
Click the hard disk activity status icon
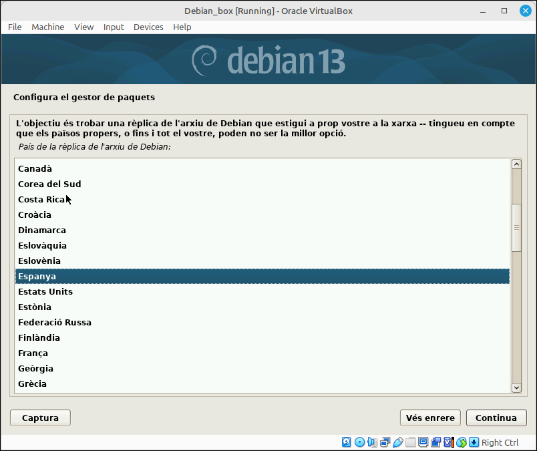click(x=346, y=442)
